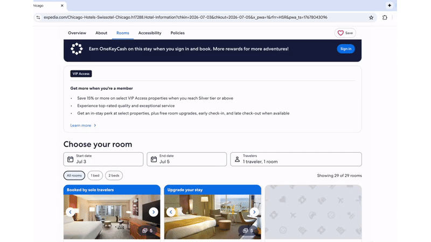Click the Save 15% or more bullet text

155,98
